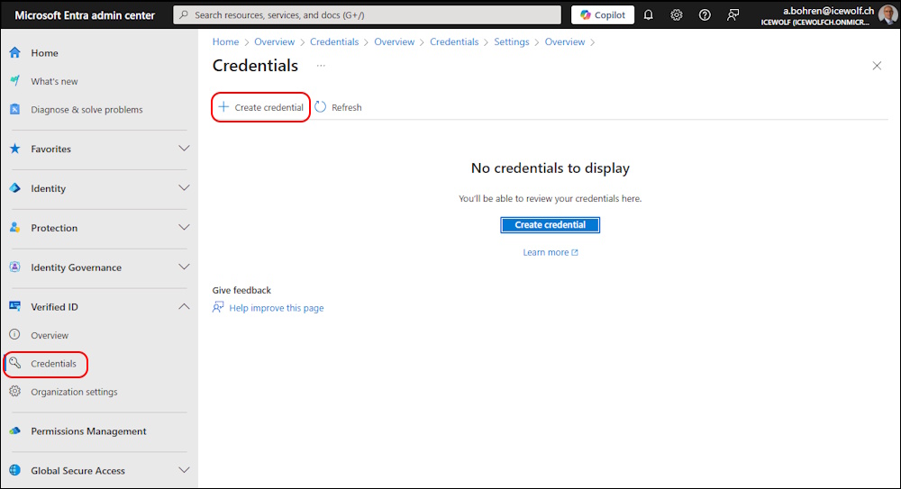
Task: Collapse the Verified ID section chevron
Action: tap(184, 306)
